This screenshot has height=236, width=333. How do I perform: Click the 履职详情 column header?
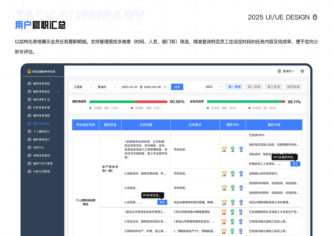(x=274, y=125)
